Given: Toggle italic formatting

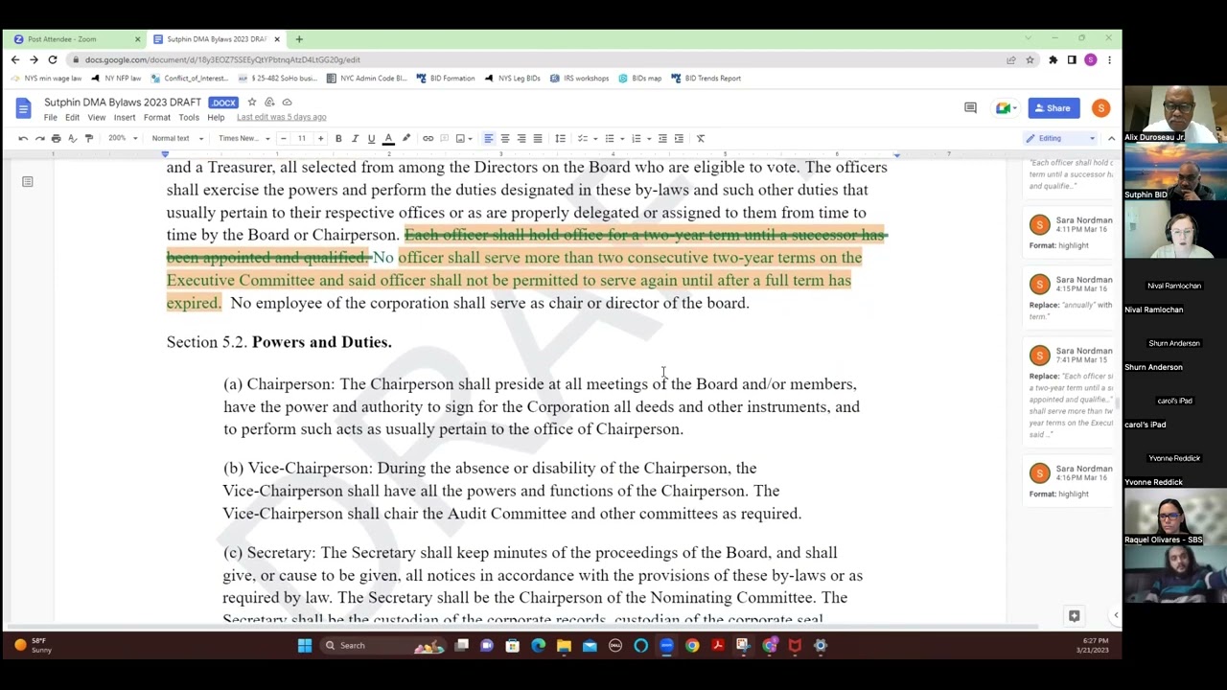Looking at the screenshot, I should (x=355, y=138).
